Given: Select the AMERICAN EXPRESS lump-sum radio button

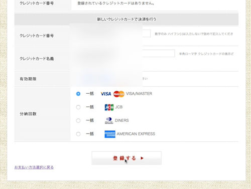Looking at the screenshot, I should (x=78, y=134).
